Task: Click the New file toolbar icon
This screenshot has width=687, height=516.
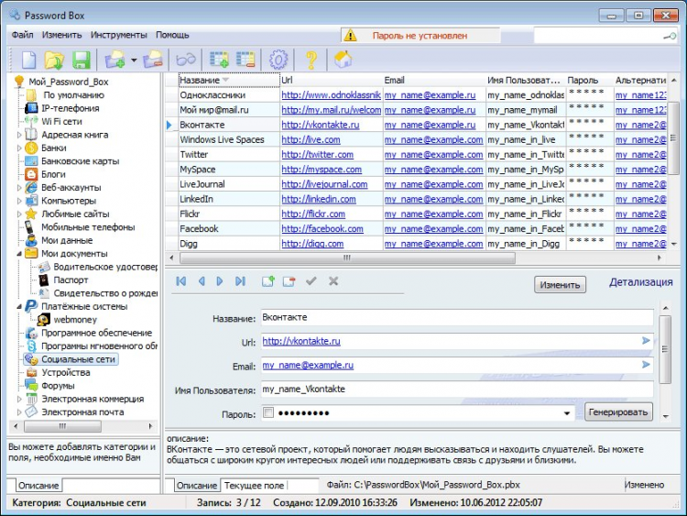Action: [29, 60]
